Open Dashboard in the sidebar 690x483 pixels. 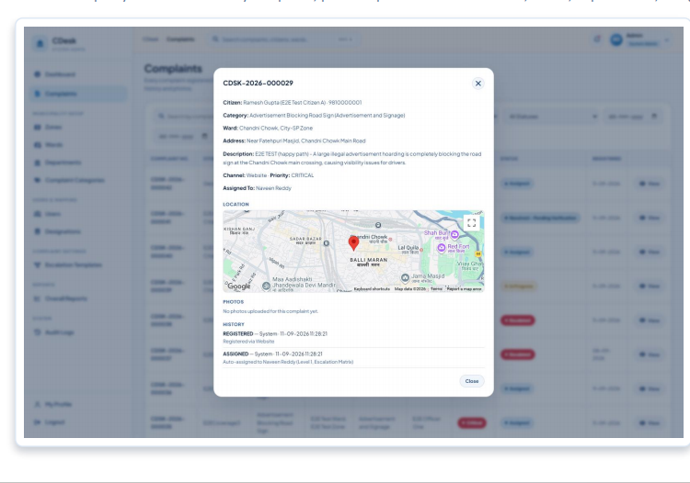79,74
